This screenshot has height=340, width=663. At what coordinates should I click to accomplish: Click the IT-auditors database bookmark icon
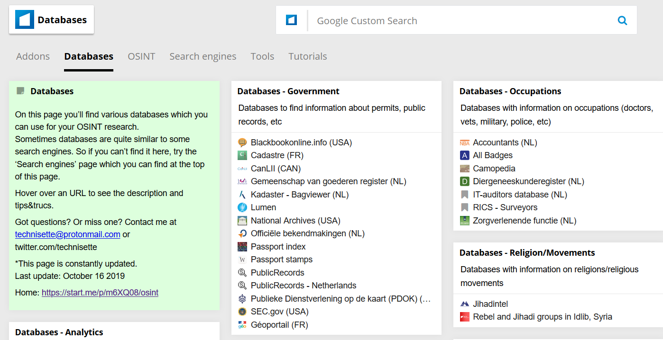(465, 195)
